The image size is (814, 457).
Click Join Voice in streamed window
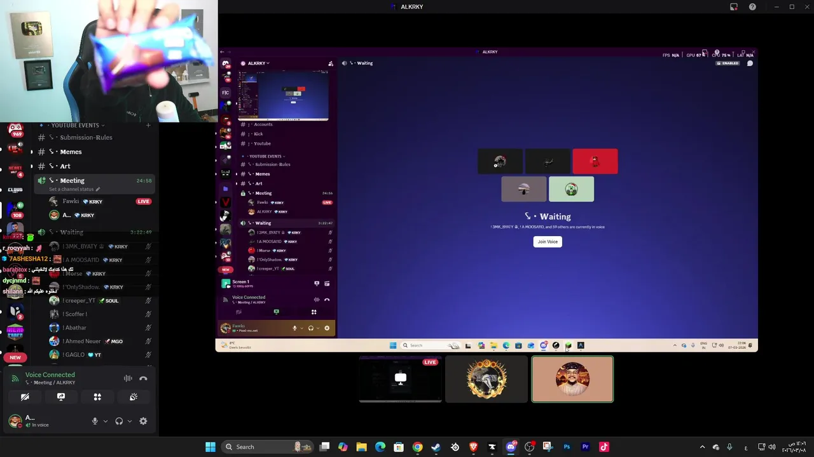pyautogui.click(x=548, y=241)
